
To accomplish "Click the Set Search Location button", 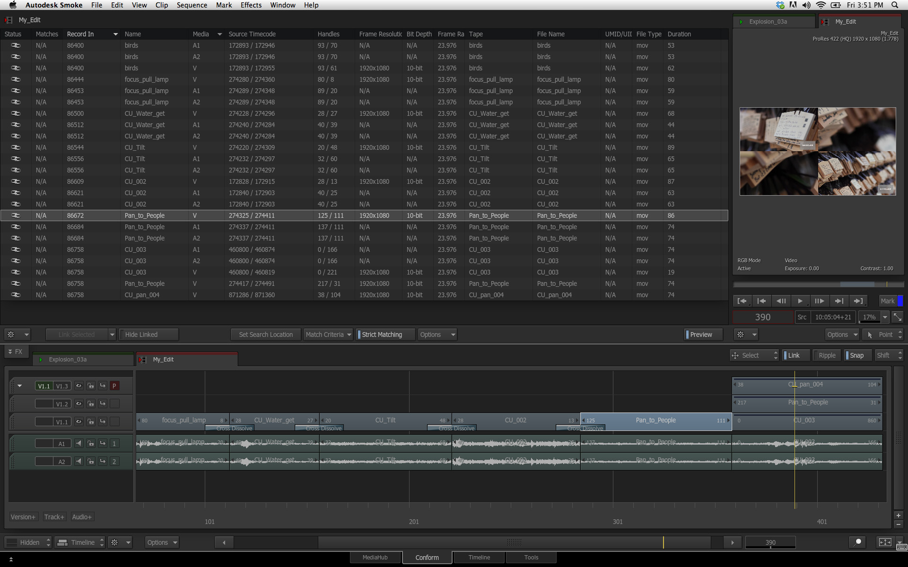I will click(266, 335).
